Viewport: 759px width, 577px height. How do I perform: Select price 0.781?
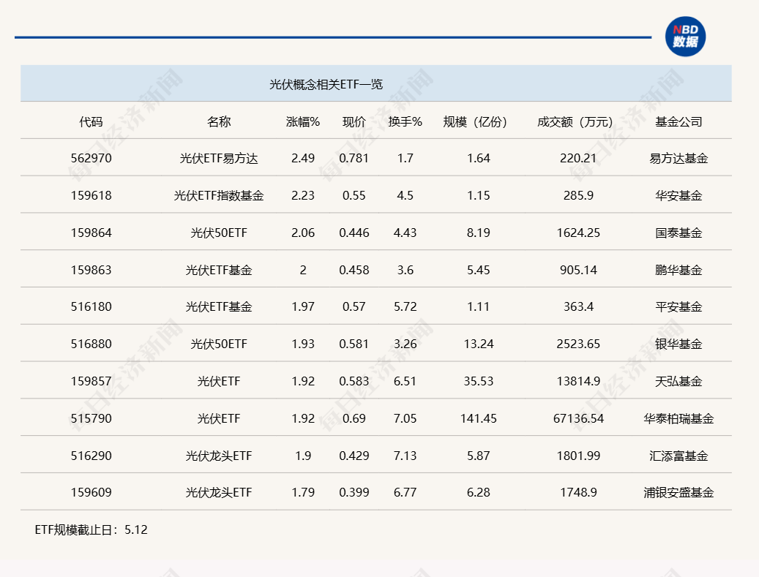pyautogui.click(x=354, y=158)
